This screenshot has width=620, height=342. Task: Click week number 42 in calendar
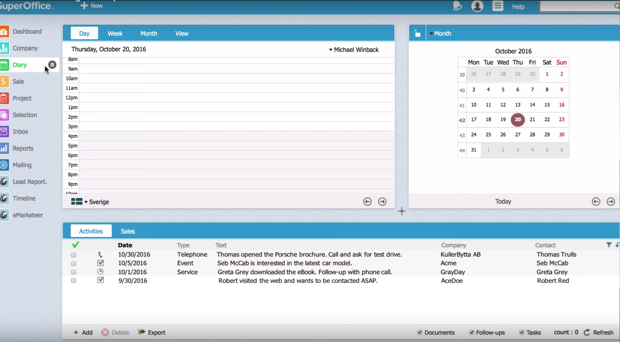pyautogui.click(x=462, y=120)
